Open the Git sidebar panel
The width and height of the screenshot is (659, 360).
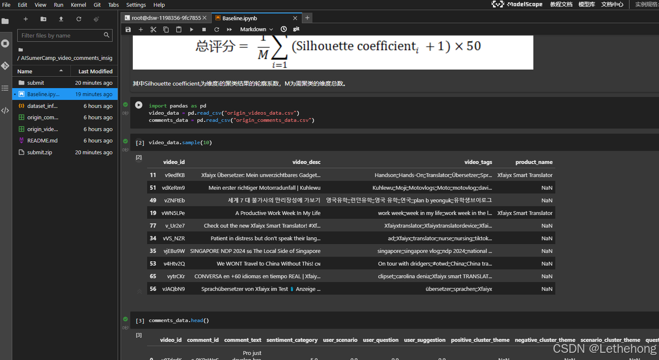[5, 66]
